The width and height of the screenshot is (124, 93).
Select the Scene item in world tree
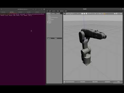pyautogui.click(x=49, y=16)
